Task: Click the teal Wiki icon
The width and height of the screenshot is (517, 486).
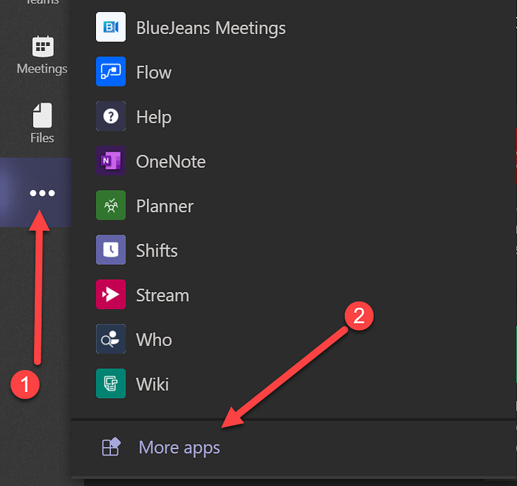Action: 111,383
